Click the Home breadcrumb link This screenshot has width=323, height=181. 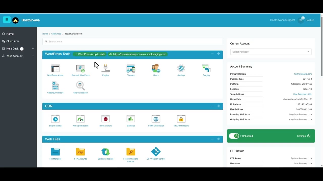[45, 34]
